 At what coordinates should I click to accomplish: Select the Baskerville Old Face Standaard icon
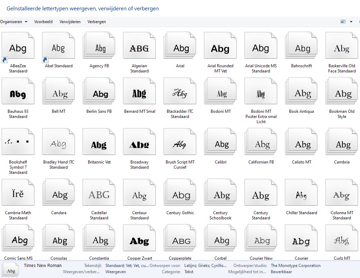click(342, 46)
